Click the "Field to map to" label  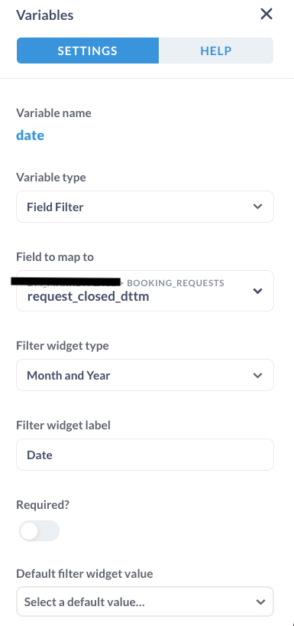pyautogui.click(x=55, y=256)
